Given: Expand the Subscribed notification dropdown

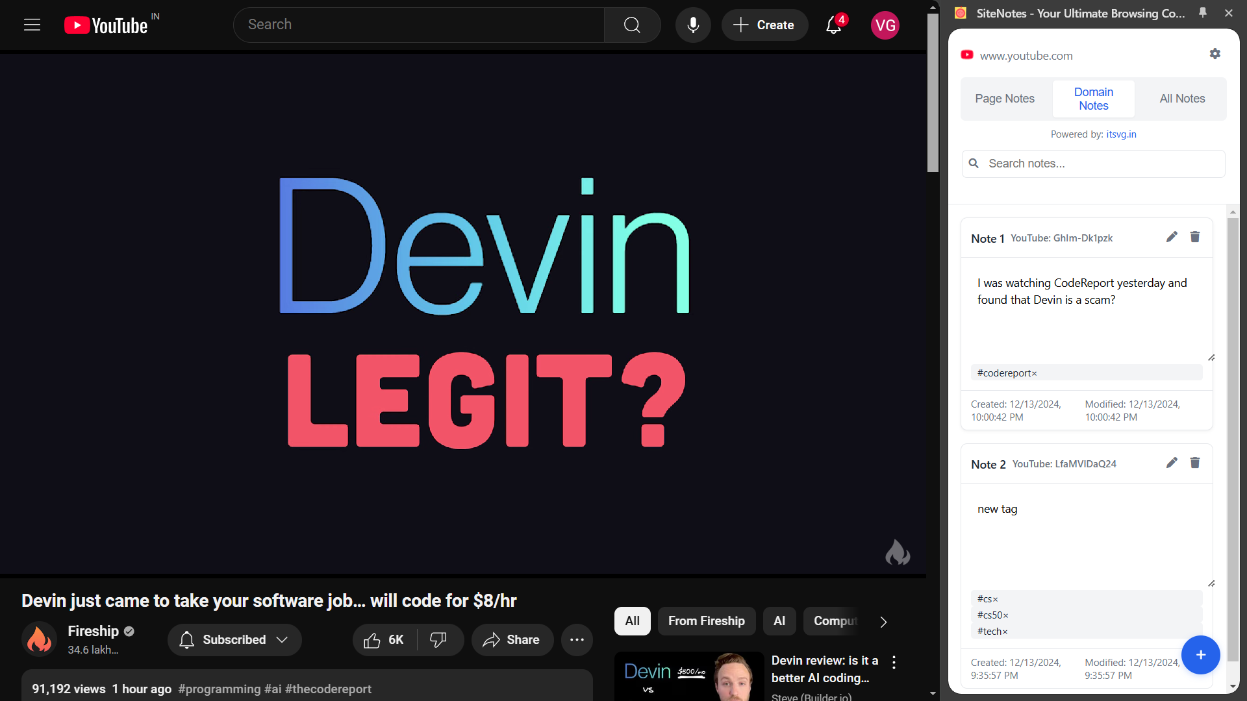Looking at the screenshot, I should click(282, 640).
